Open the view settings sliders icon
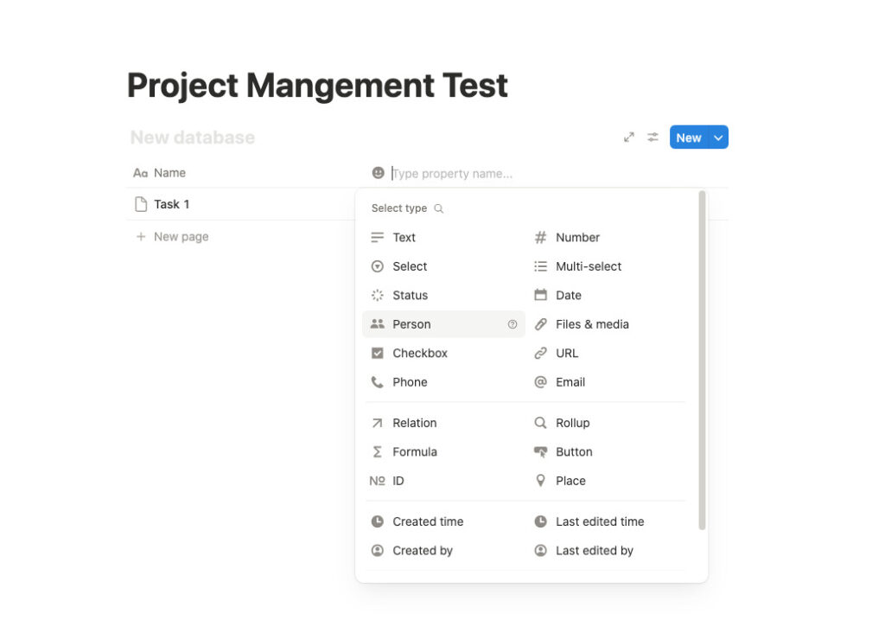 [x=653, y=137]
